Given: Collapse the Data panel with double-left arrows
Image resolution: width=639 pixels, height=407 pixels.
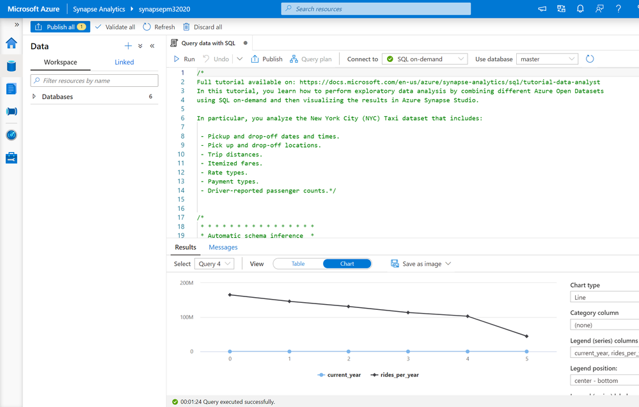Looking at the screenshot, I should click(x=152, y=46).
